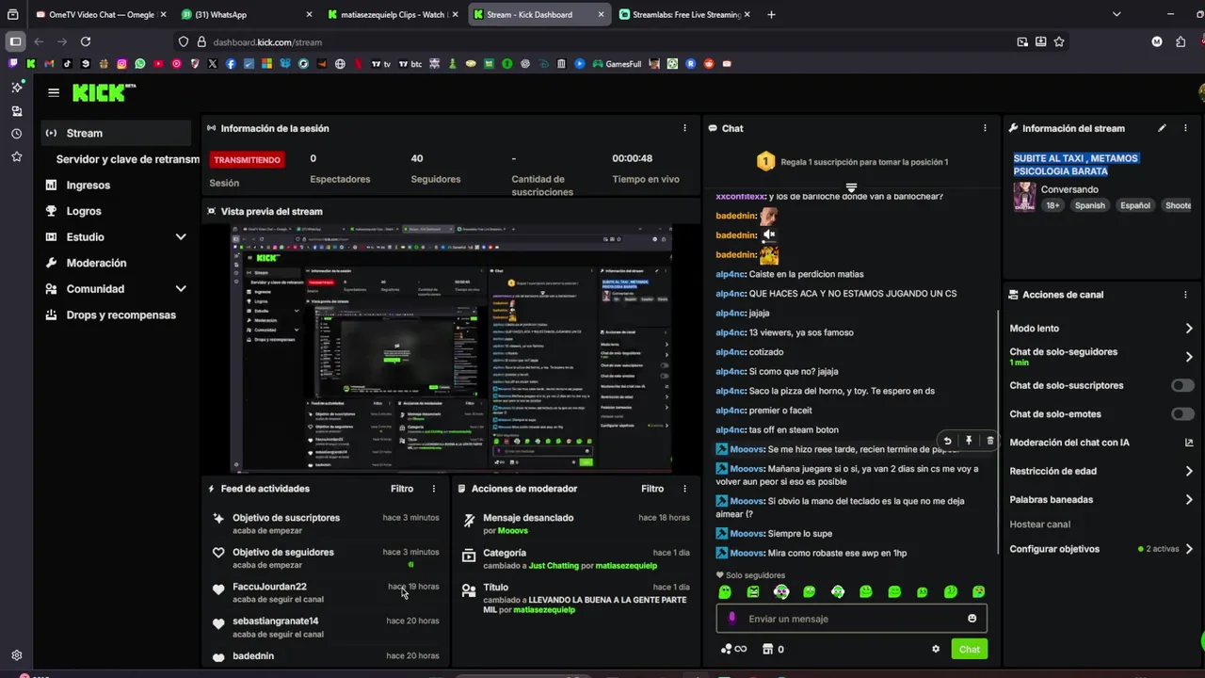Open Feed de actividades options menu

pos(433,489)
